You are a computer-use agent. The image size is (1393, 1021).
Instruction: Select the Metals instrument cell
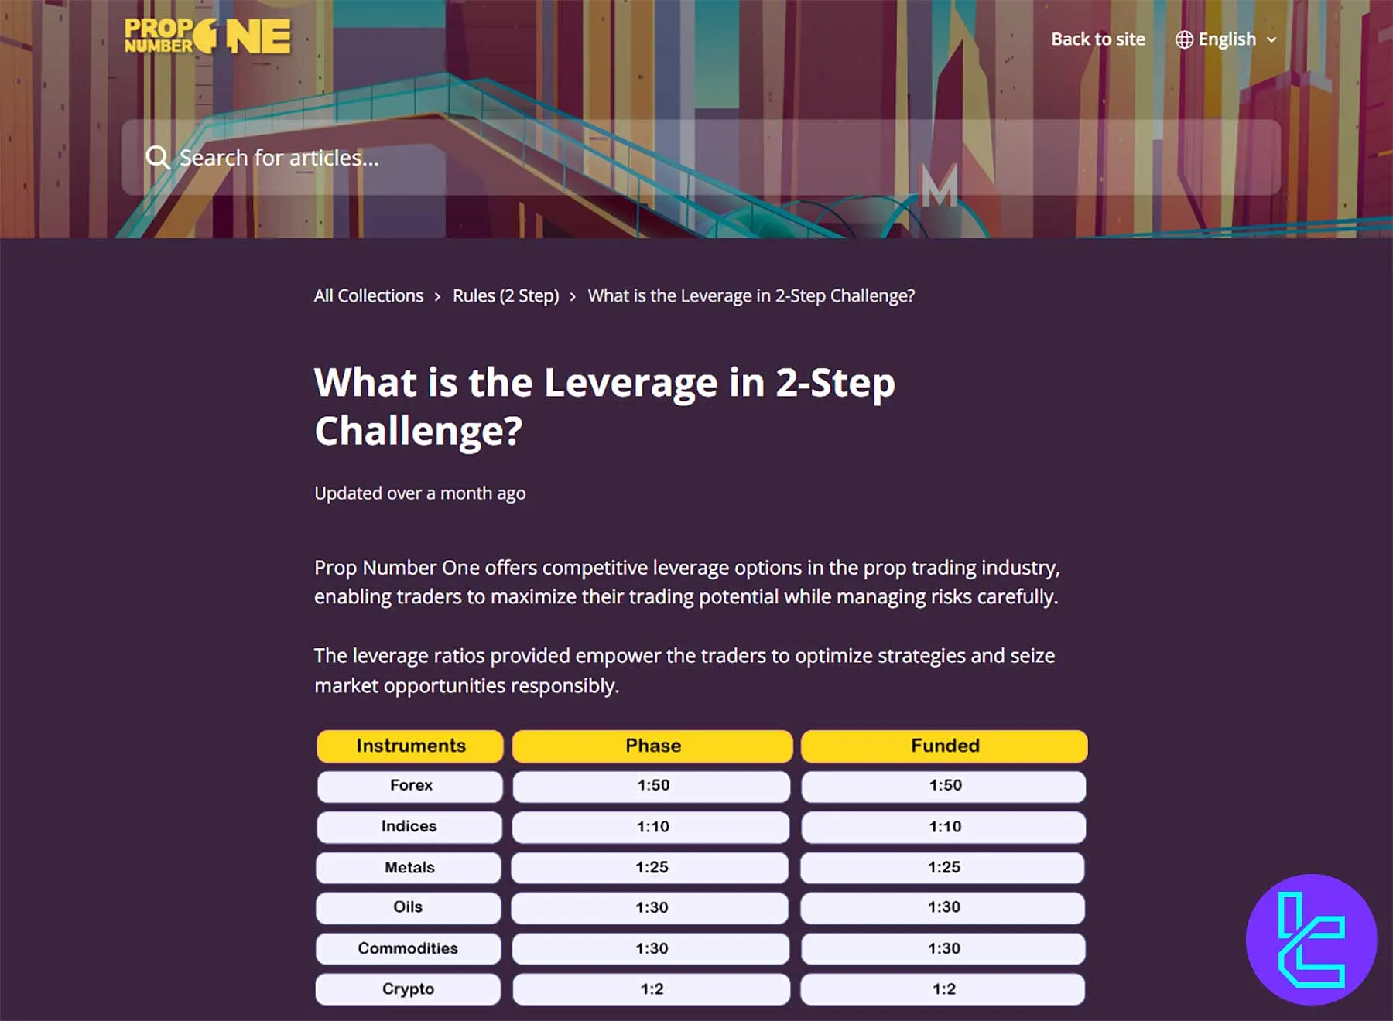(x=409, y=868)
